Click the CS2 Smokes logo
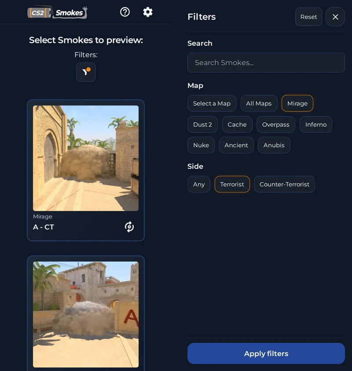Viewport: 352px width, 371px height. click(x=58, y=12)
